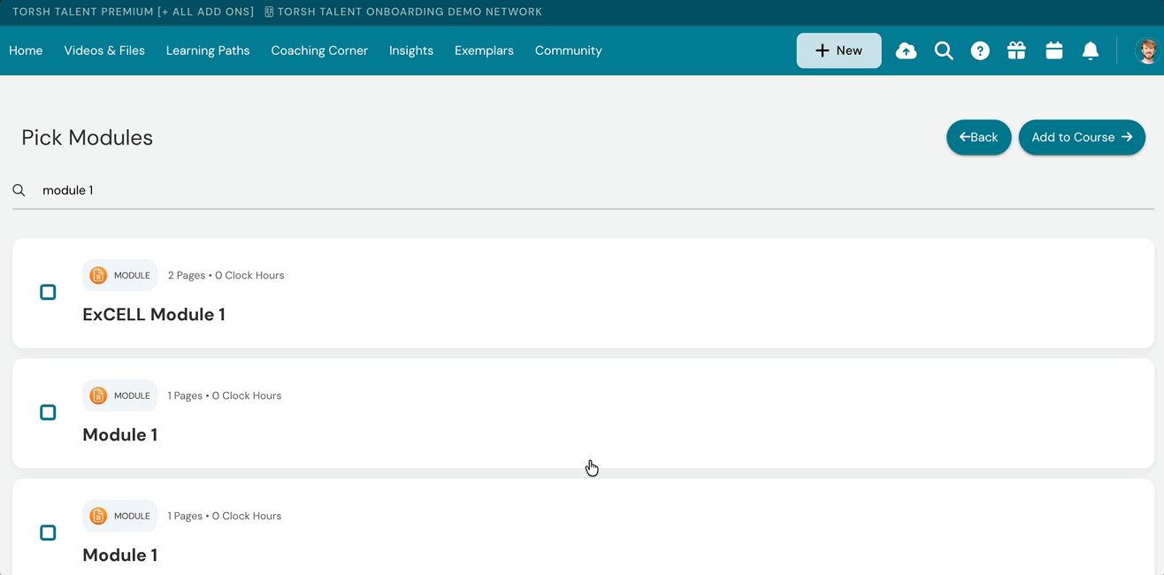Click the "2 Pages • 0 Clock Hours" text
Viewport: 1164px width, 575px height.
[226, 275]
